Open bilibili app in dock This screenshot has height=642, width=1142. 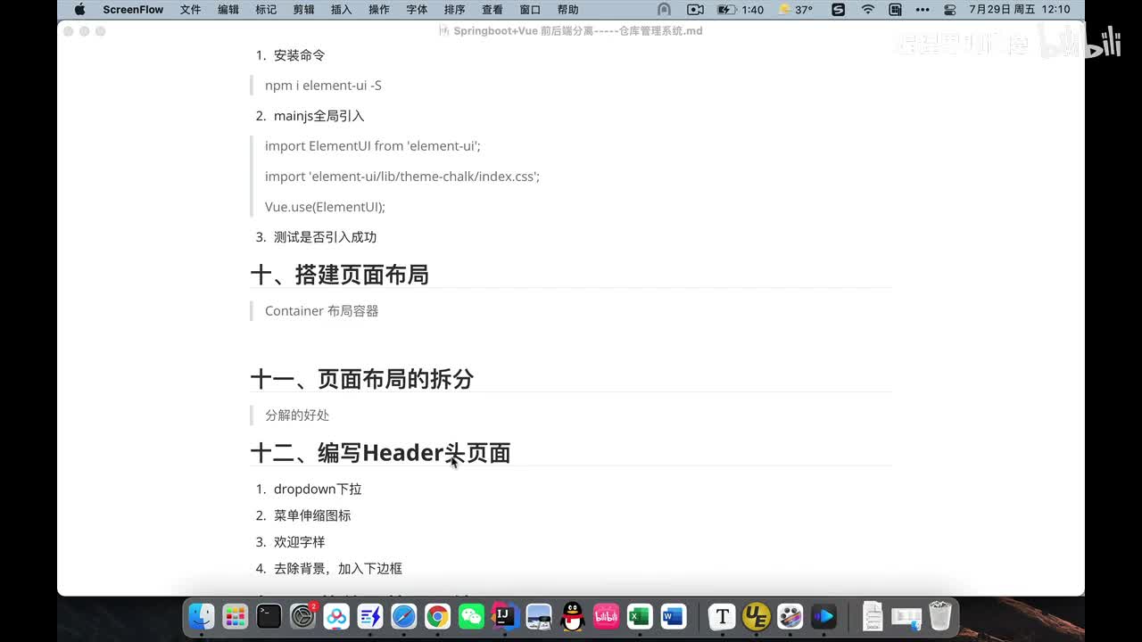click(606, 616)
